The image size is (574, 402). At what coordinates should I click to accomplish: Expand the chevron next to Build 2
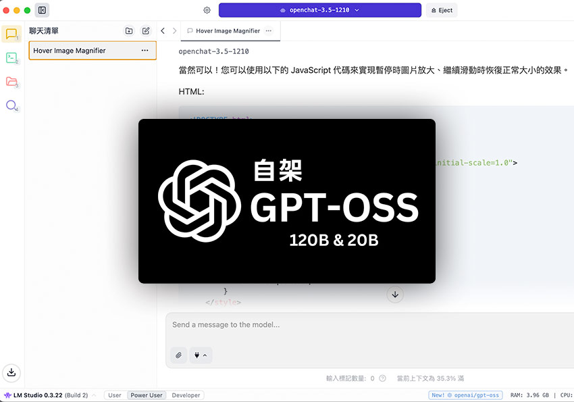(94, 395)
